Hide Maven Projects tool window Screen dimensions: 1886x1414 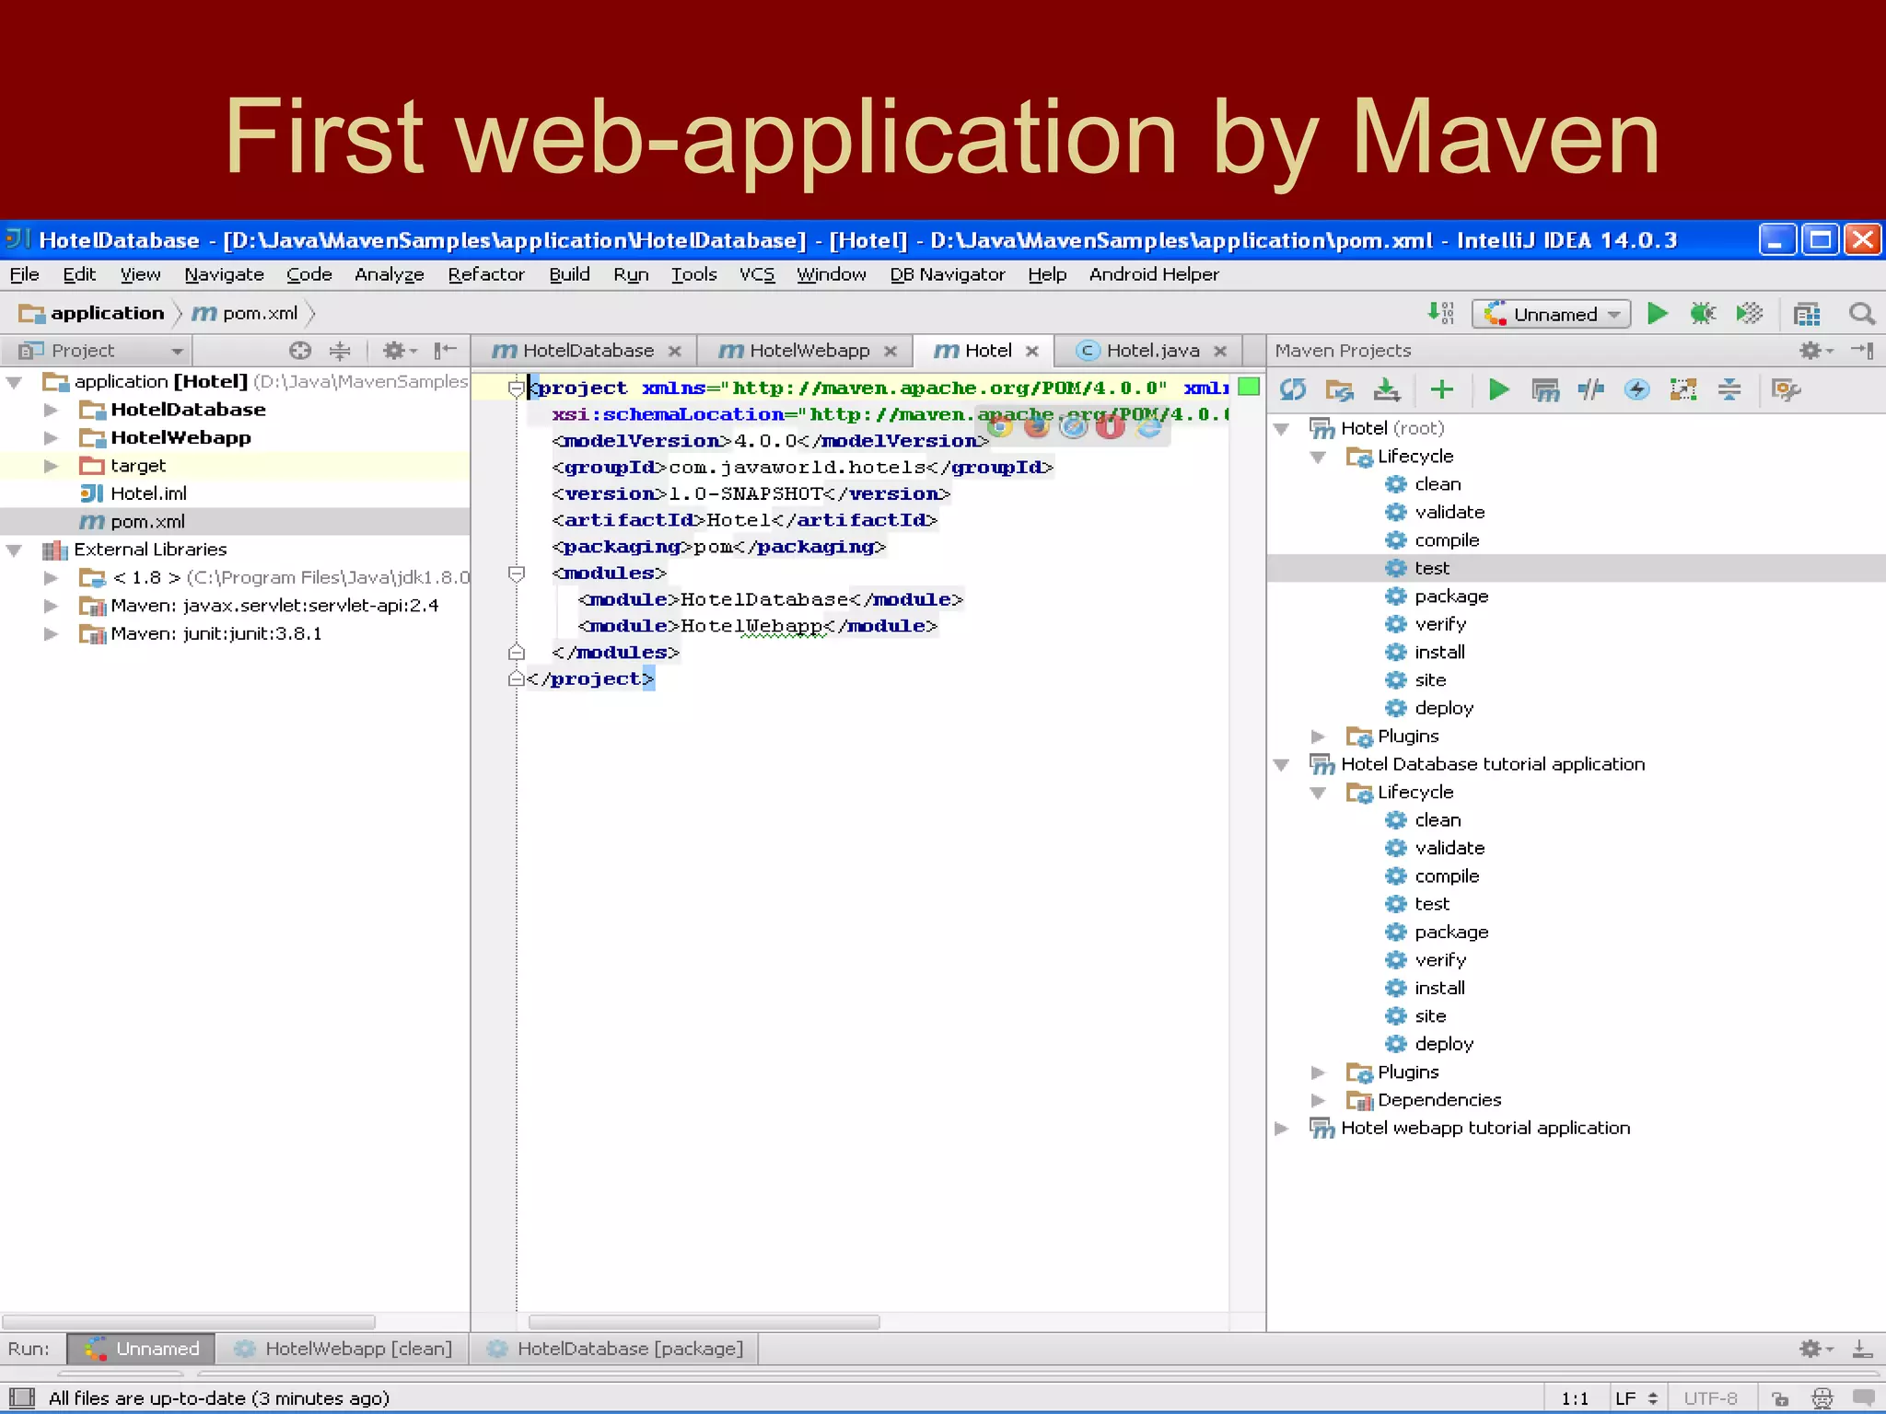point(1863,350)
